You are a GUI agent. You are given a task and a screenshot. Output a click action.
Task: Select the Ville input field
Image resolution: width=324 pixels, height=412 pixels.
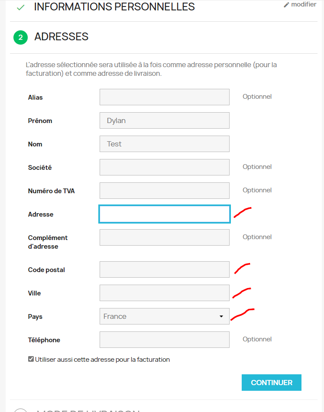pos(164,293)
